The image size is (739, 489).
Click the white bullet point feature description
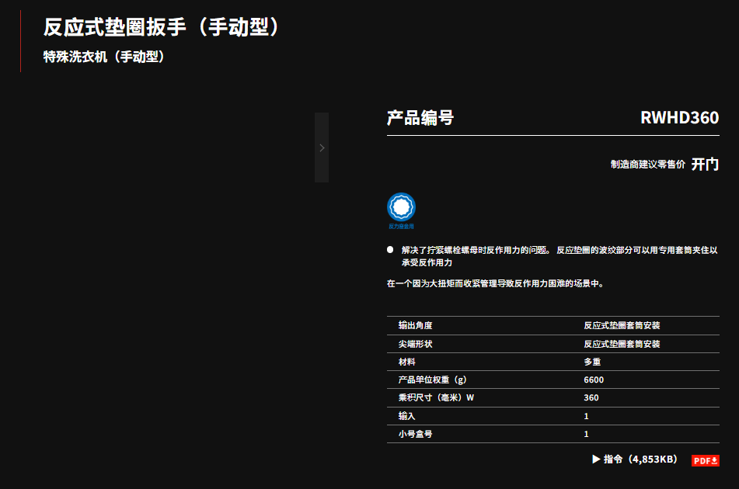coord(559,256)
